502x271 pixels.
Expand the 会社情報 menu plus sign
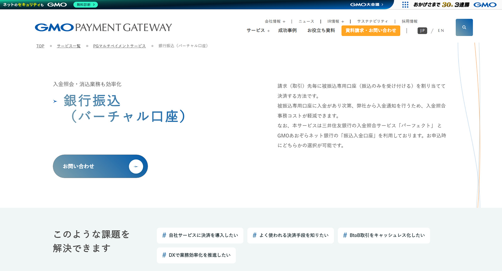pos(284,22)
